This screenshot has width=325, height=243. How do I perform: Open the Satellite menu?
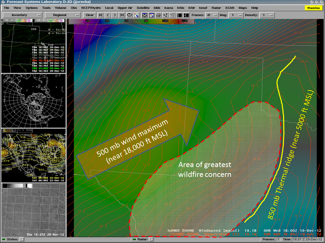point(143,8)
